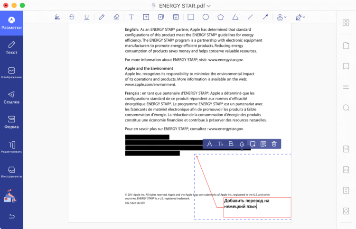356x229 pixels.
Task: Select the underline tool
Action: tap(86, 17)
